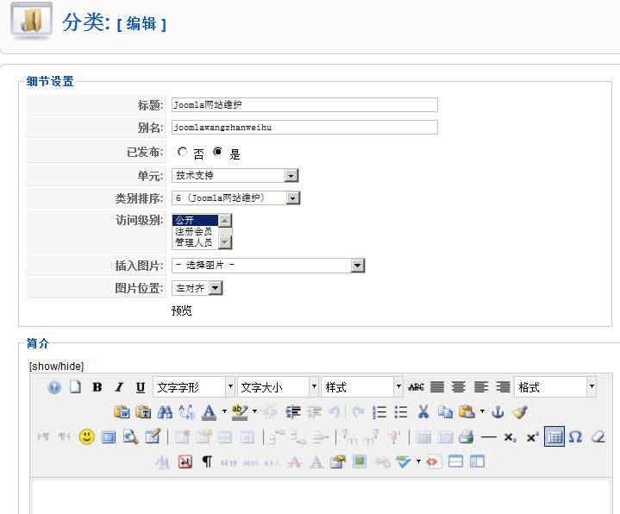Open HTML source code editor icon

434,461
